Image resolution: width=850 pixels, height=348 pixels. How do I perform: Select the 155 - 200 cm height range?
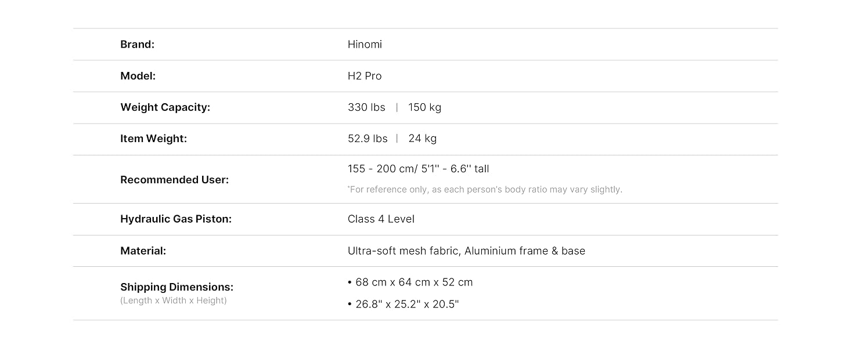click(x=381, y=169)
